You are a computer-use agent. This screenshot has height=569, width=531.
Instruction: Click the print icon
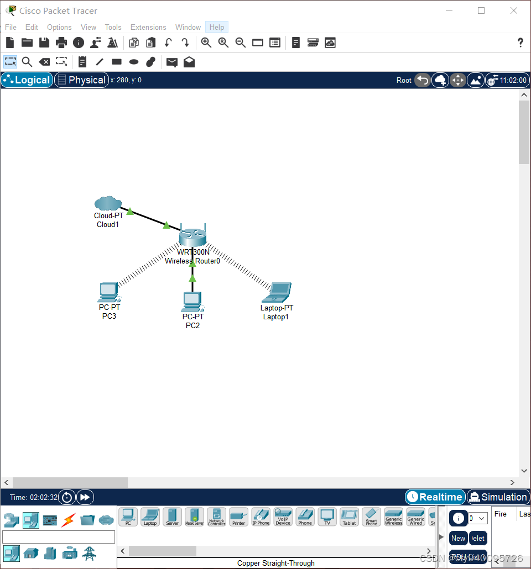click(61, 43)
